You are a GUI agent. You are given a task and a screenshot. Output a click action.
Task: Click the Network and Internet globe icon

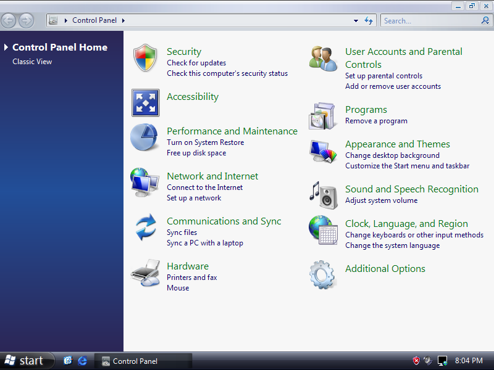point(144,182)
